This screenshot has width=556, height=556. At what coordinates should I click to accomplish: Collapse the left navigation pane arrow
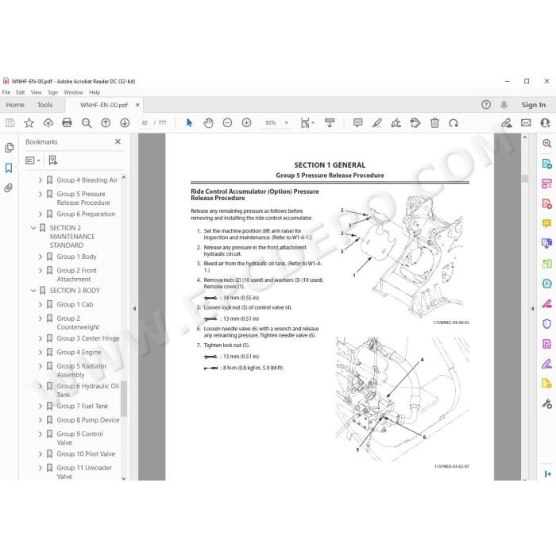coord(134,309)
